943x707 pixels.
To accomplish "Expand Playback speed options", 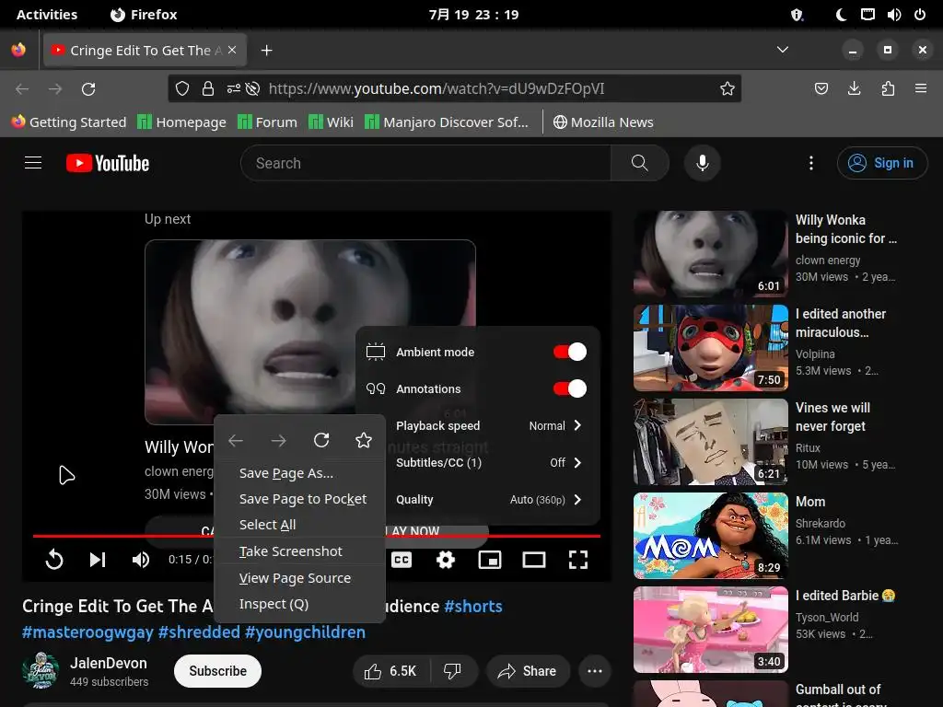I will click(x=478, y=425).
